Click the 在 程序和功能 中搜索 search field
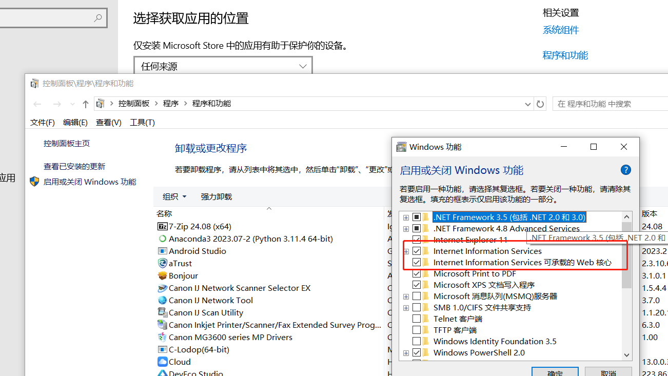 [x=610, y=104]
